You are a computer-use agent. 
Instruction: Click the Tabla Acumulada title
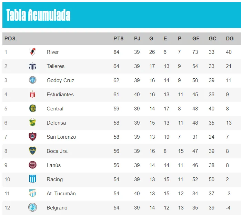tap(38, 15)
